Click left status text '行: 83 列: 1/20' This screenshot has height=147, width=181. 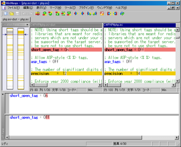pos(40,90)
